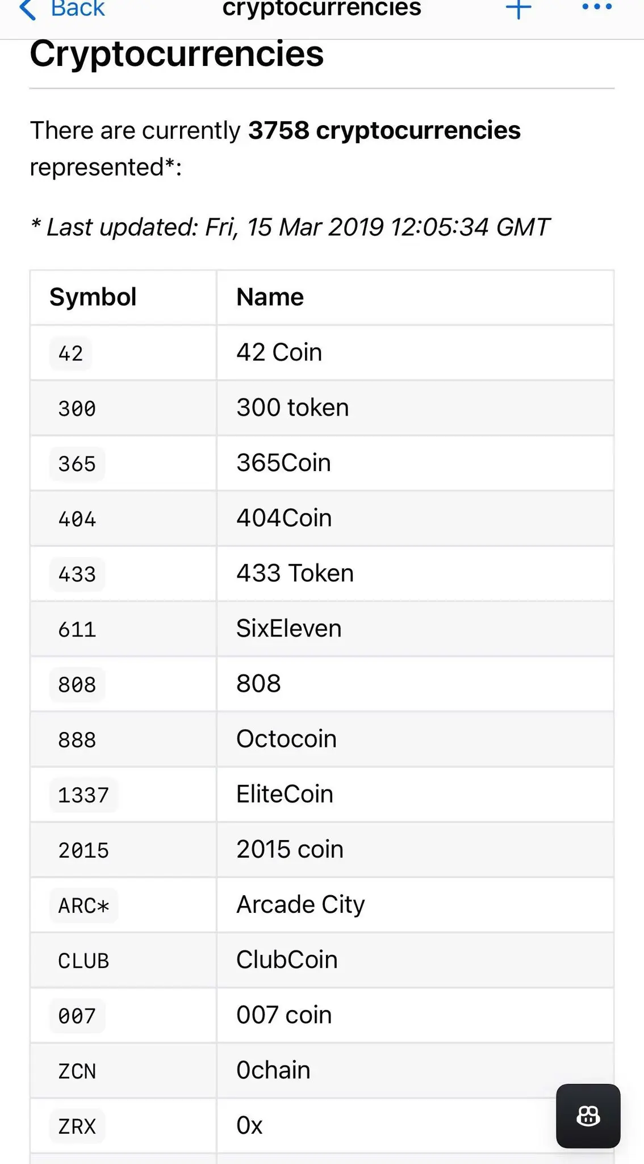Select the 007 symbol code
The image size is (644, 1164).
[x=77, y=1016]
